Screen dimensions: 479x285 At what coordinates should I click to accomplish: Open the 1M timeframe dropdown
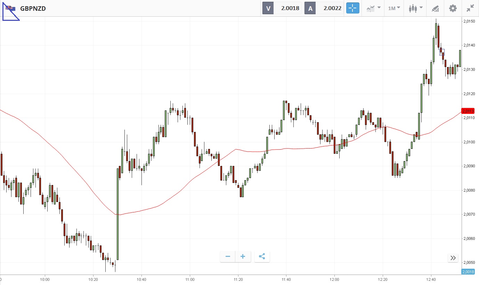click(394, 8)
